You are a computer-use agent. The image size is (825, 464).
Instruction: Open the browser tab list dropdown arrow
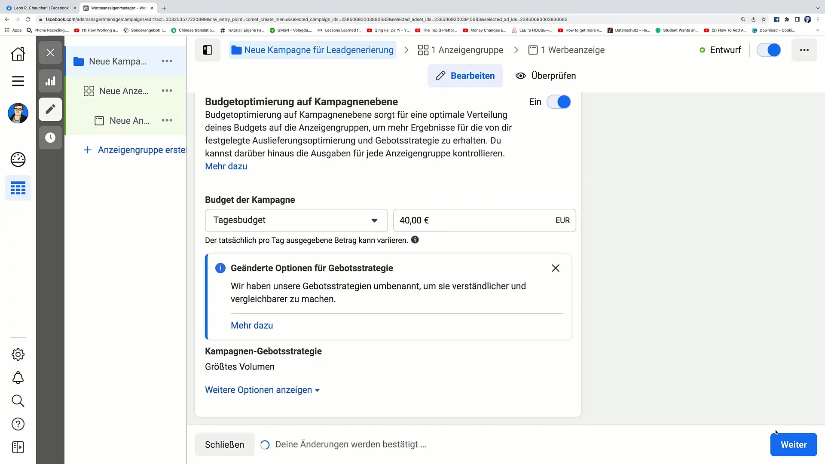817,8
